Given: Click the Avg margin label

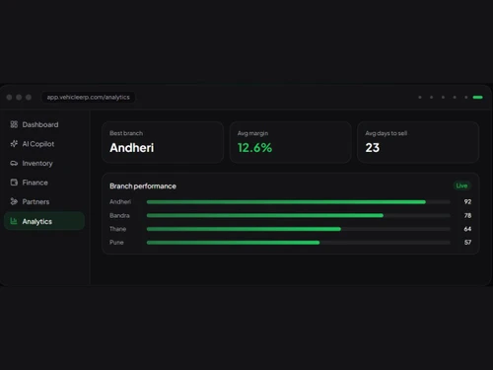Looking at the screenshot, I should (252, 133).
